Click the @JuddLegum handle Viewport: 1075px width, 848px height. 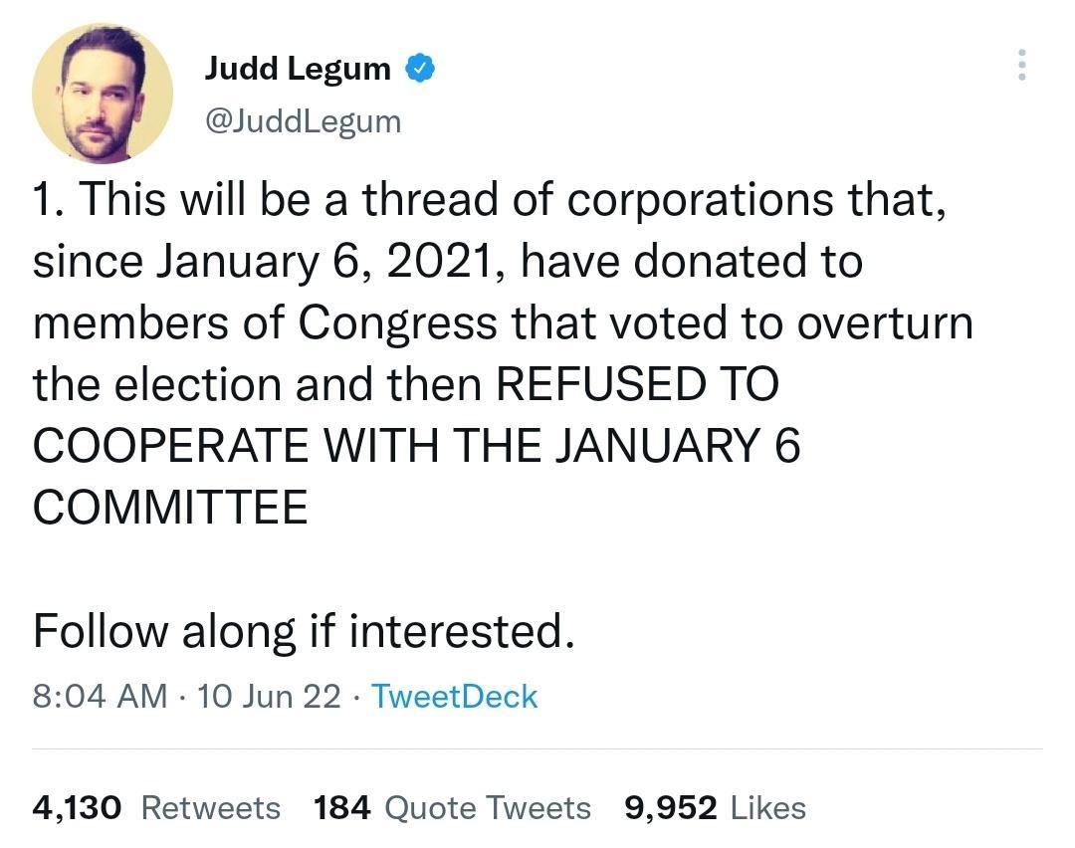[304, 120]
